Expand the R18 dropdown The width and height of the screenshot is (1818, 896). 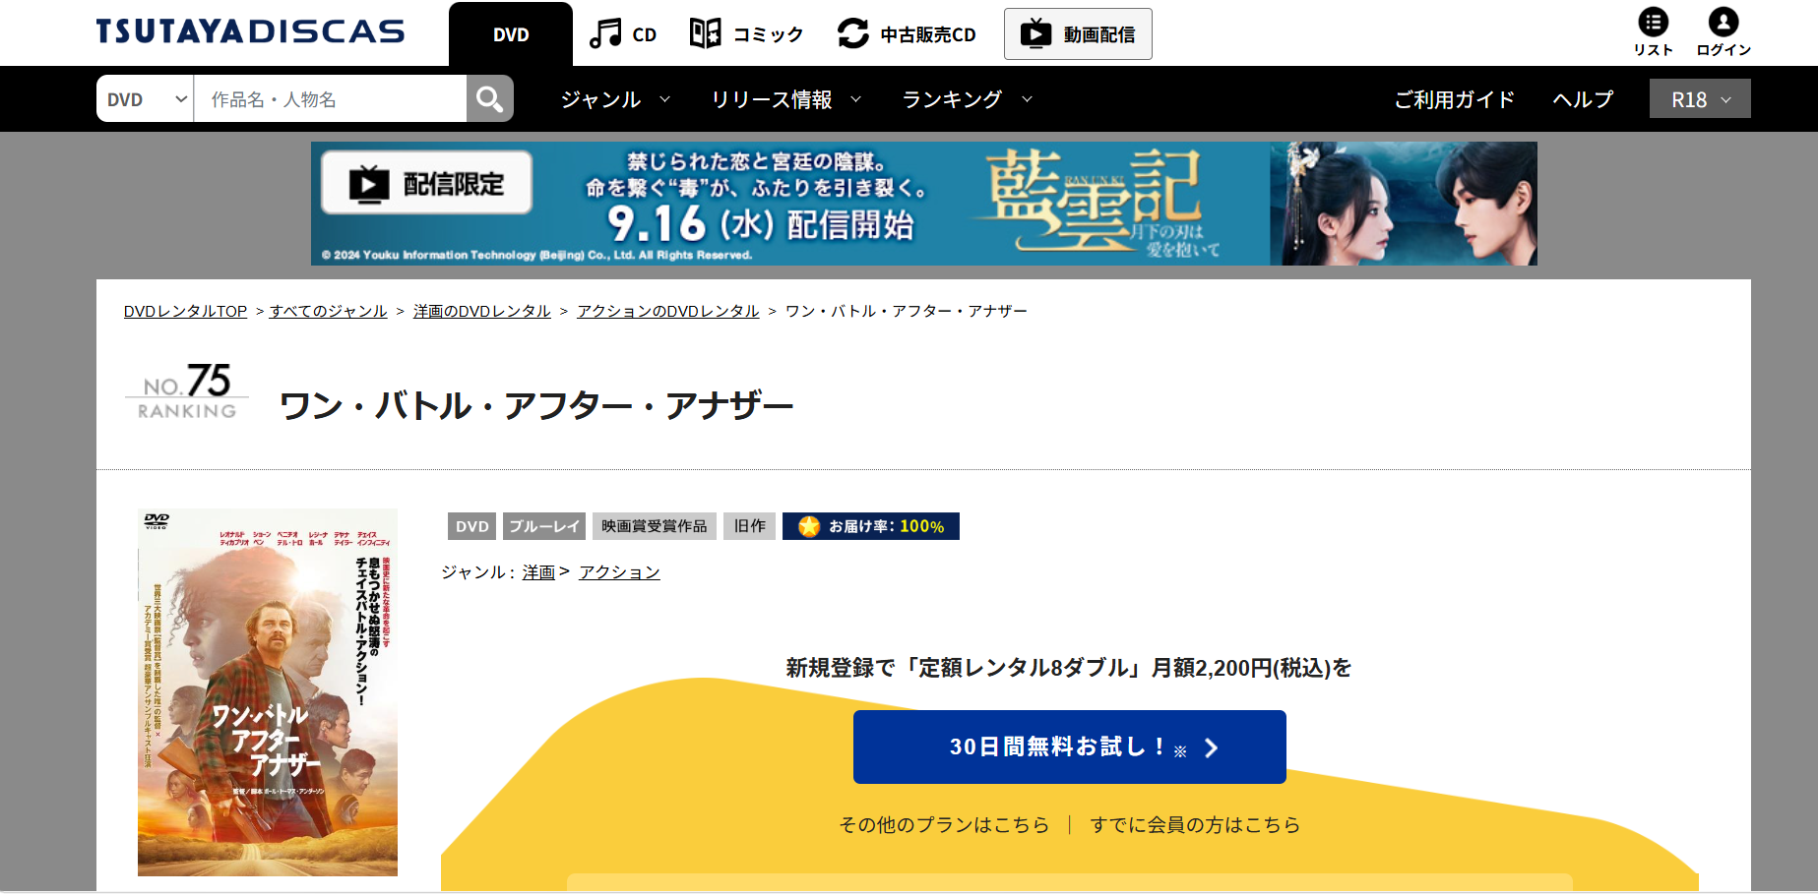coord(1700,98)
